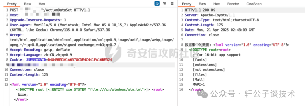Switch to response Raw tab
The height and width of the screenshot is (106, 305).
pos(202,4)
